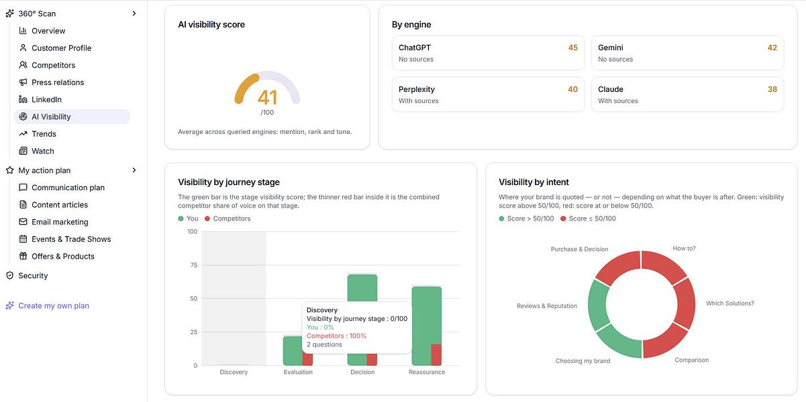Open Competitors via its people icon

tap(23, 65)
